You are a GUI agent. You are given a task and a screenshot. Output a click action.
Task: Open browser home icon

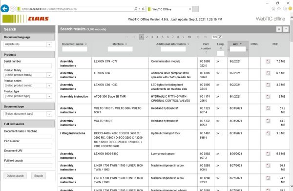(x=273, y=9)
